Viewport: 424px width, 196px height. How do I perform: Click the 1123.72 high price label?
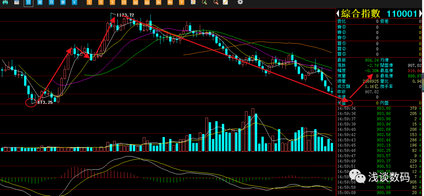pyautogui.click(x=125, y=15)
